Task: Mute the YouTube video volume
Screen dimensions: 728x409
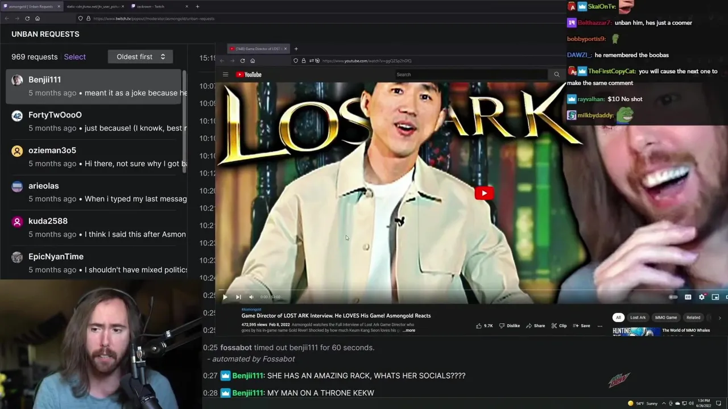Action: pos(251,297)
